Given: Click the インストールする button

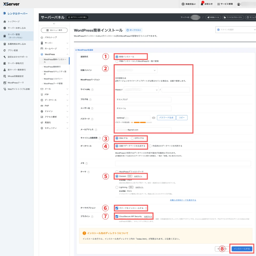Looking at the screenshot, I should pyautogui.click(x=242, y=249).
